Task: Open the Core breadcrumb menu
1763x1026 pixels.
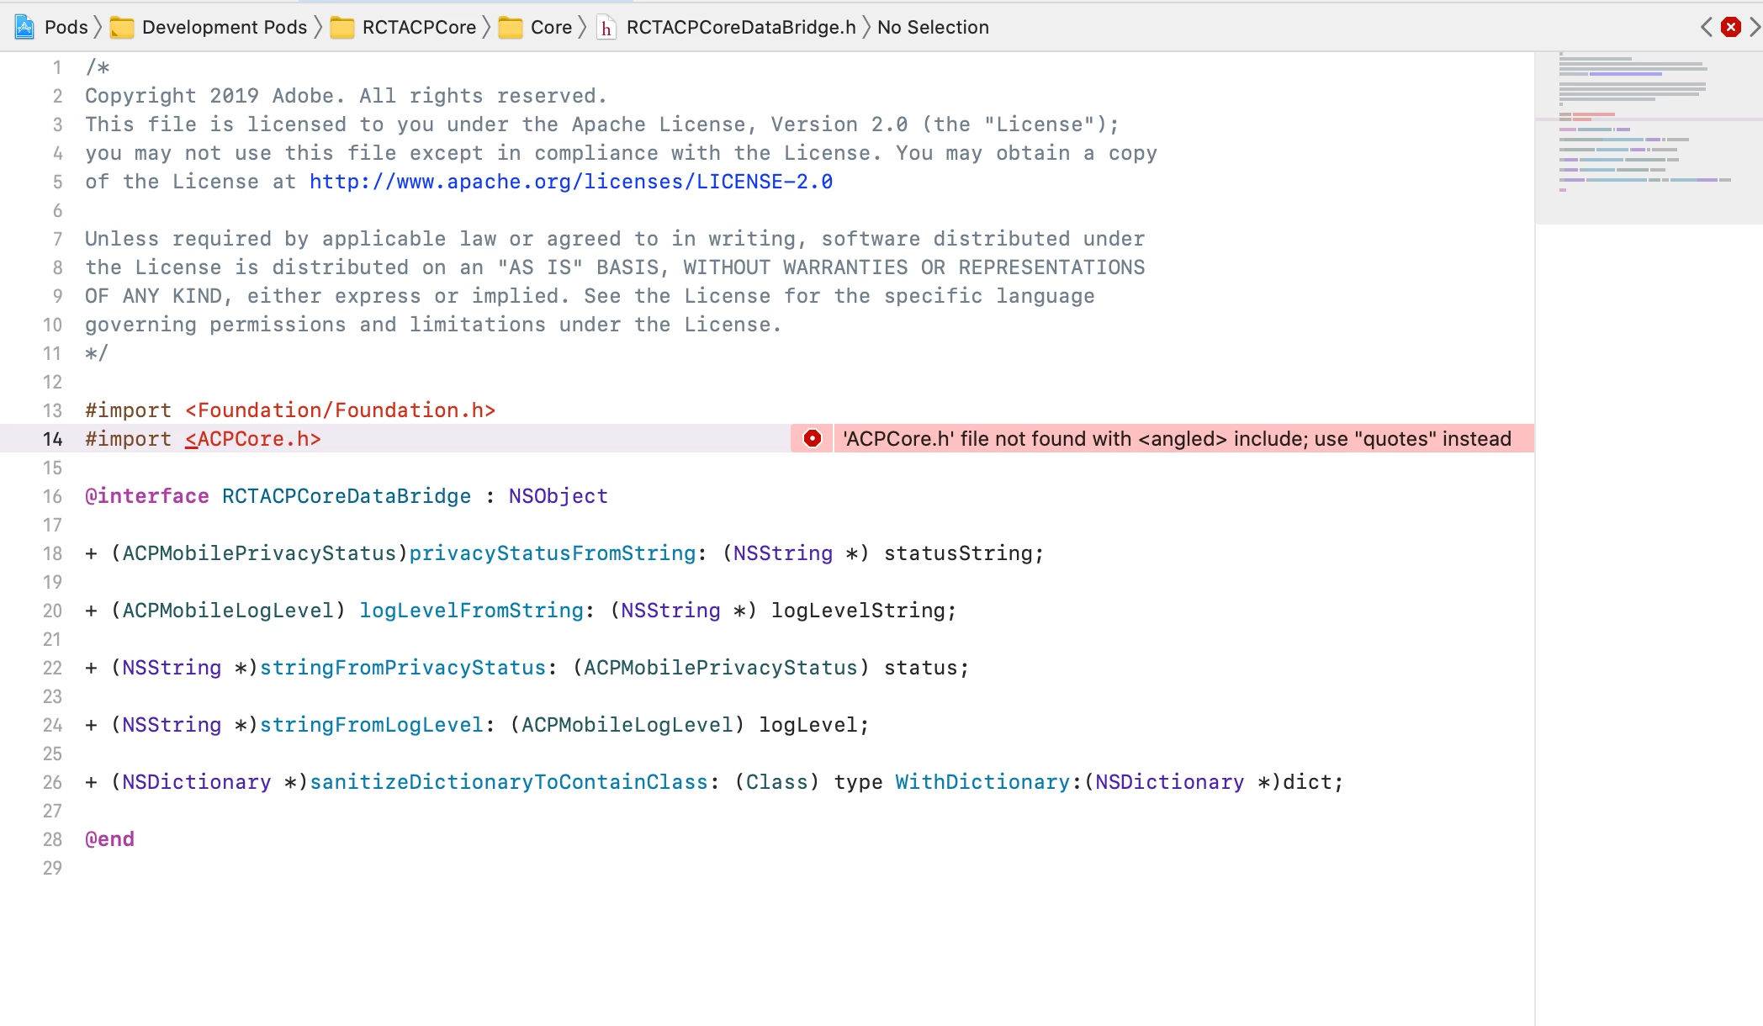Action: [551, 28]
